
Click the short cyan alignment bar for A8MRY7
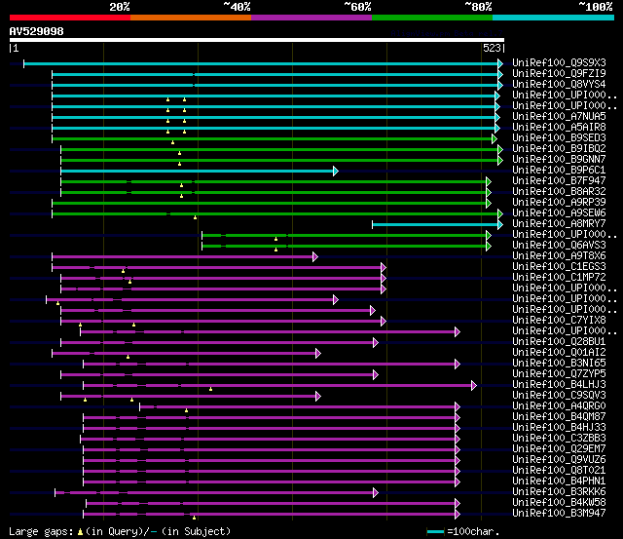435,225
